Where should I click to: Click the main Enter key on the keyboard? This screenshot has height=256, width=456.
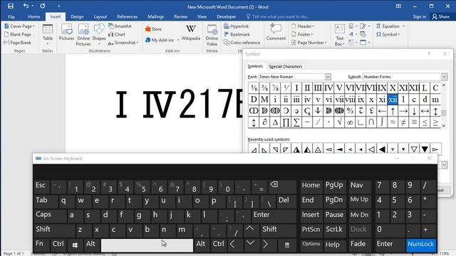274,215
